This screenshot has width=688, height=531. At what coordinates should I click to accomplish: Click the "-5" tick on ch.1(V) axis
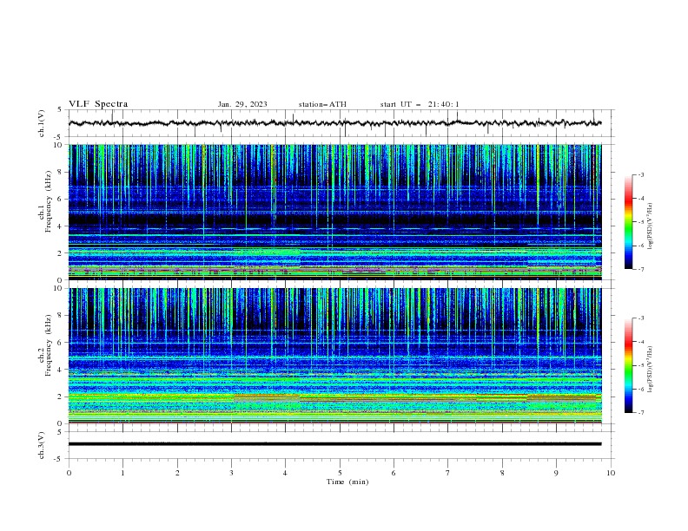coord(59,137)
